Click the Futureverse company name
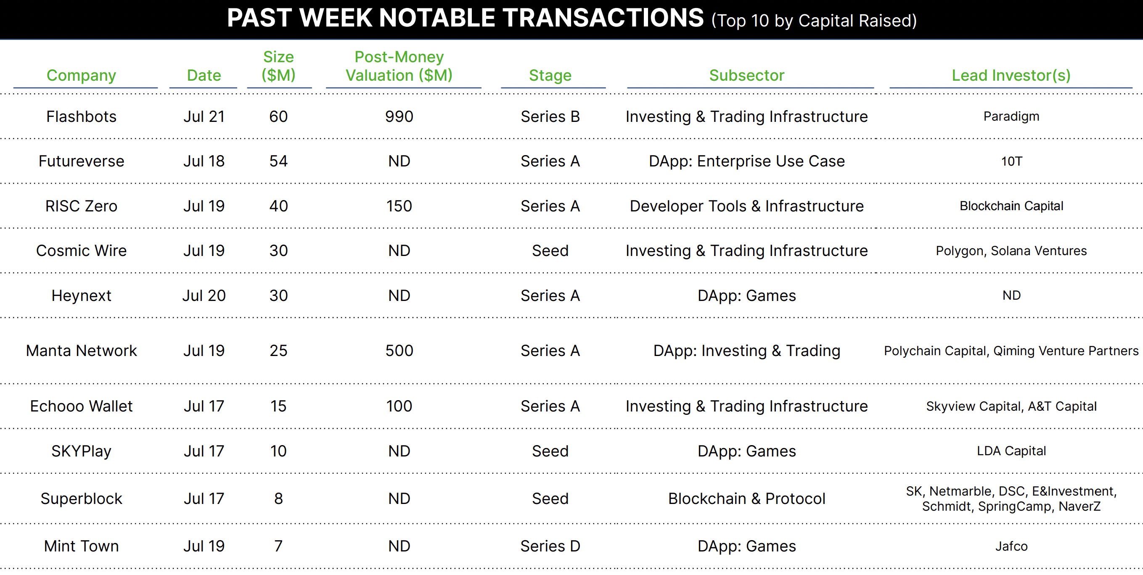This screenshot has height=575, width=1143. tap(81, 161)
